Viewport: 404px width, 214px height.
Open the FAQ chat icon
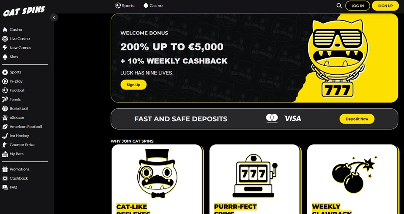coord(5,187)
